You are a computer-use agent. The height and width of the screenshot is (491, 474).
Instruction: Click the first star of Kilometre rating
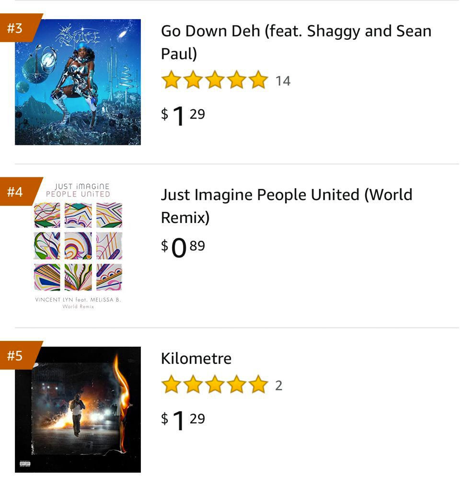coord(171,385)
